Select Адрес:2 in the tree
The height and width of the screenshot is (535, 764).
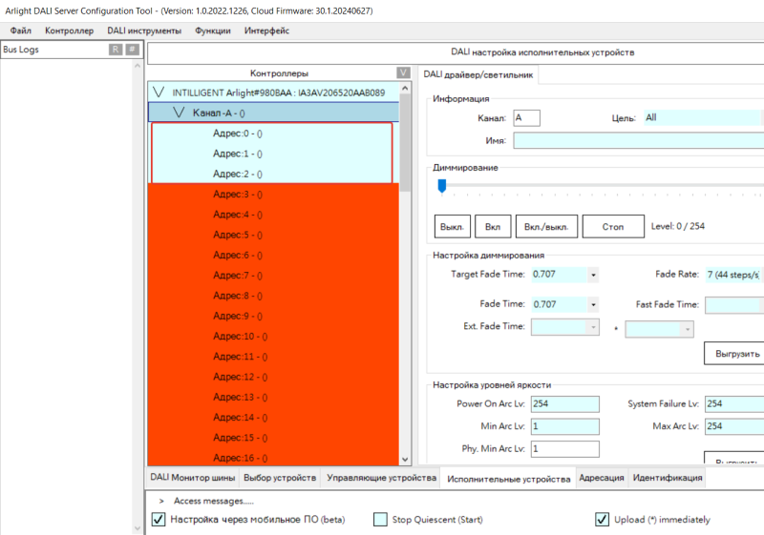237,175
